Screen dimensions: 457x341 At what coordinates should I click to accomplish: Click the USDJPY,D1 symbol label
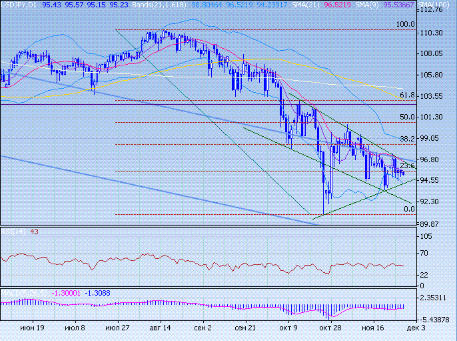(x=19, y=4)
